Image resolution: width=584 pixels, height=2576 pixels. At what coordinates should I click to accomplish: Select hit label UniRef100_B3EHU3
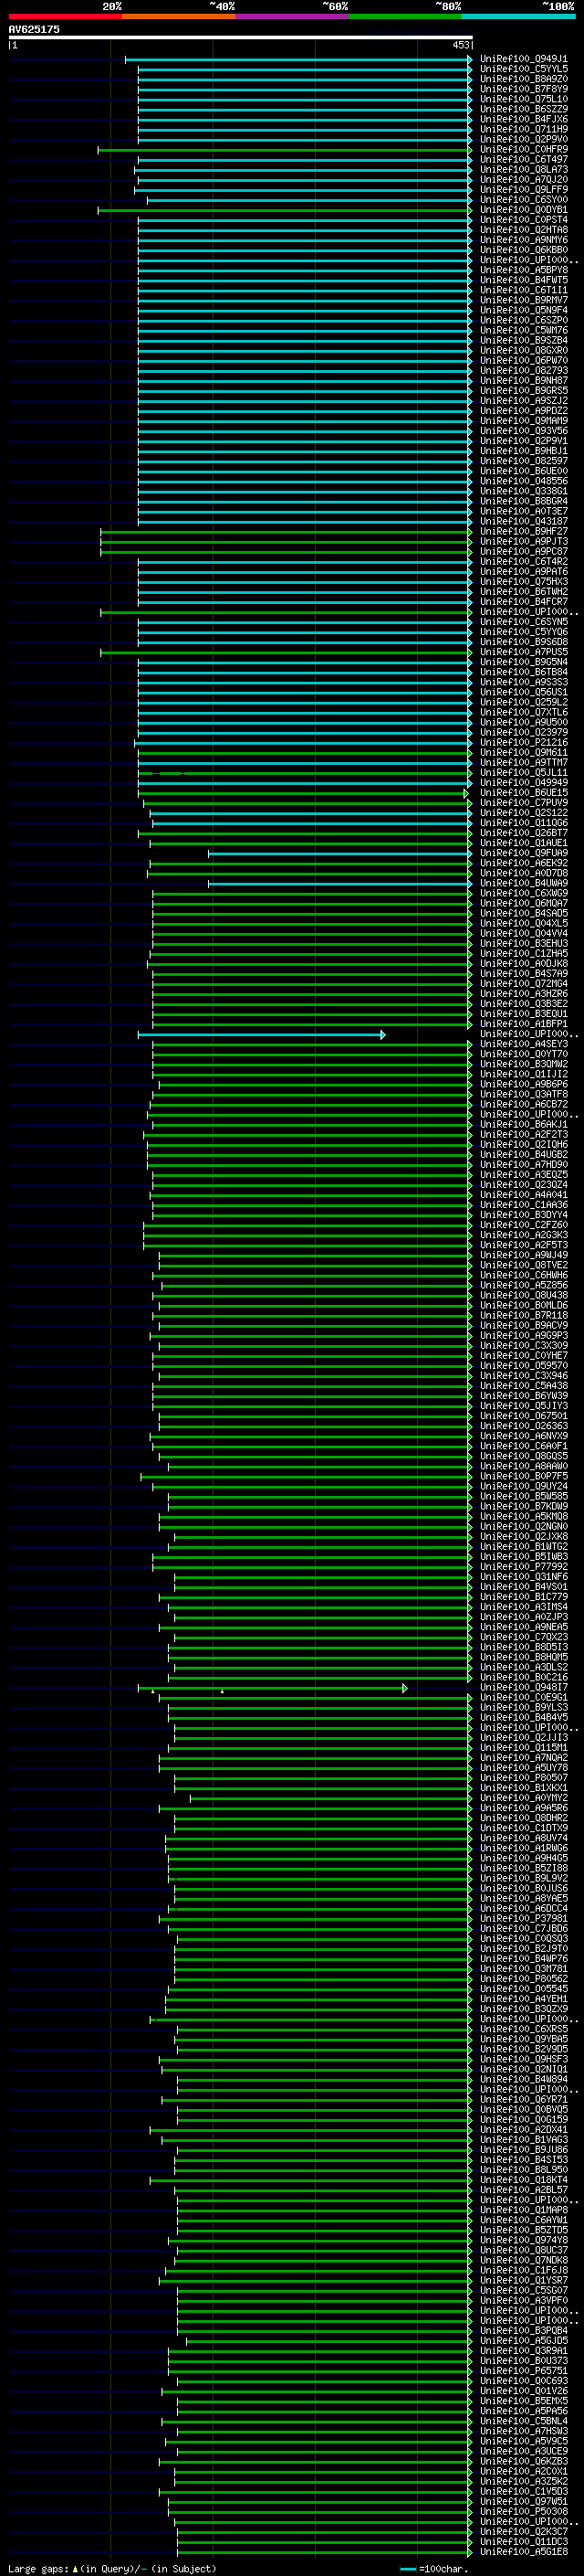coord(524,944)
